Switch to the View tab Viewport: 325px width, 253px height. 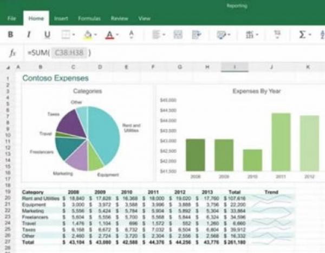(144, 18)
